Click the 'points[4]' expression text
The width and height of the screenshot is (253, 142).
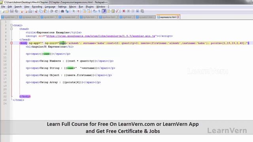(73, 82)
